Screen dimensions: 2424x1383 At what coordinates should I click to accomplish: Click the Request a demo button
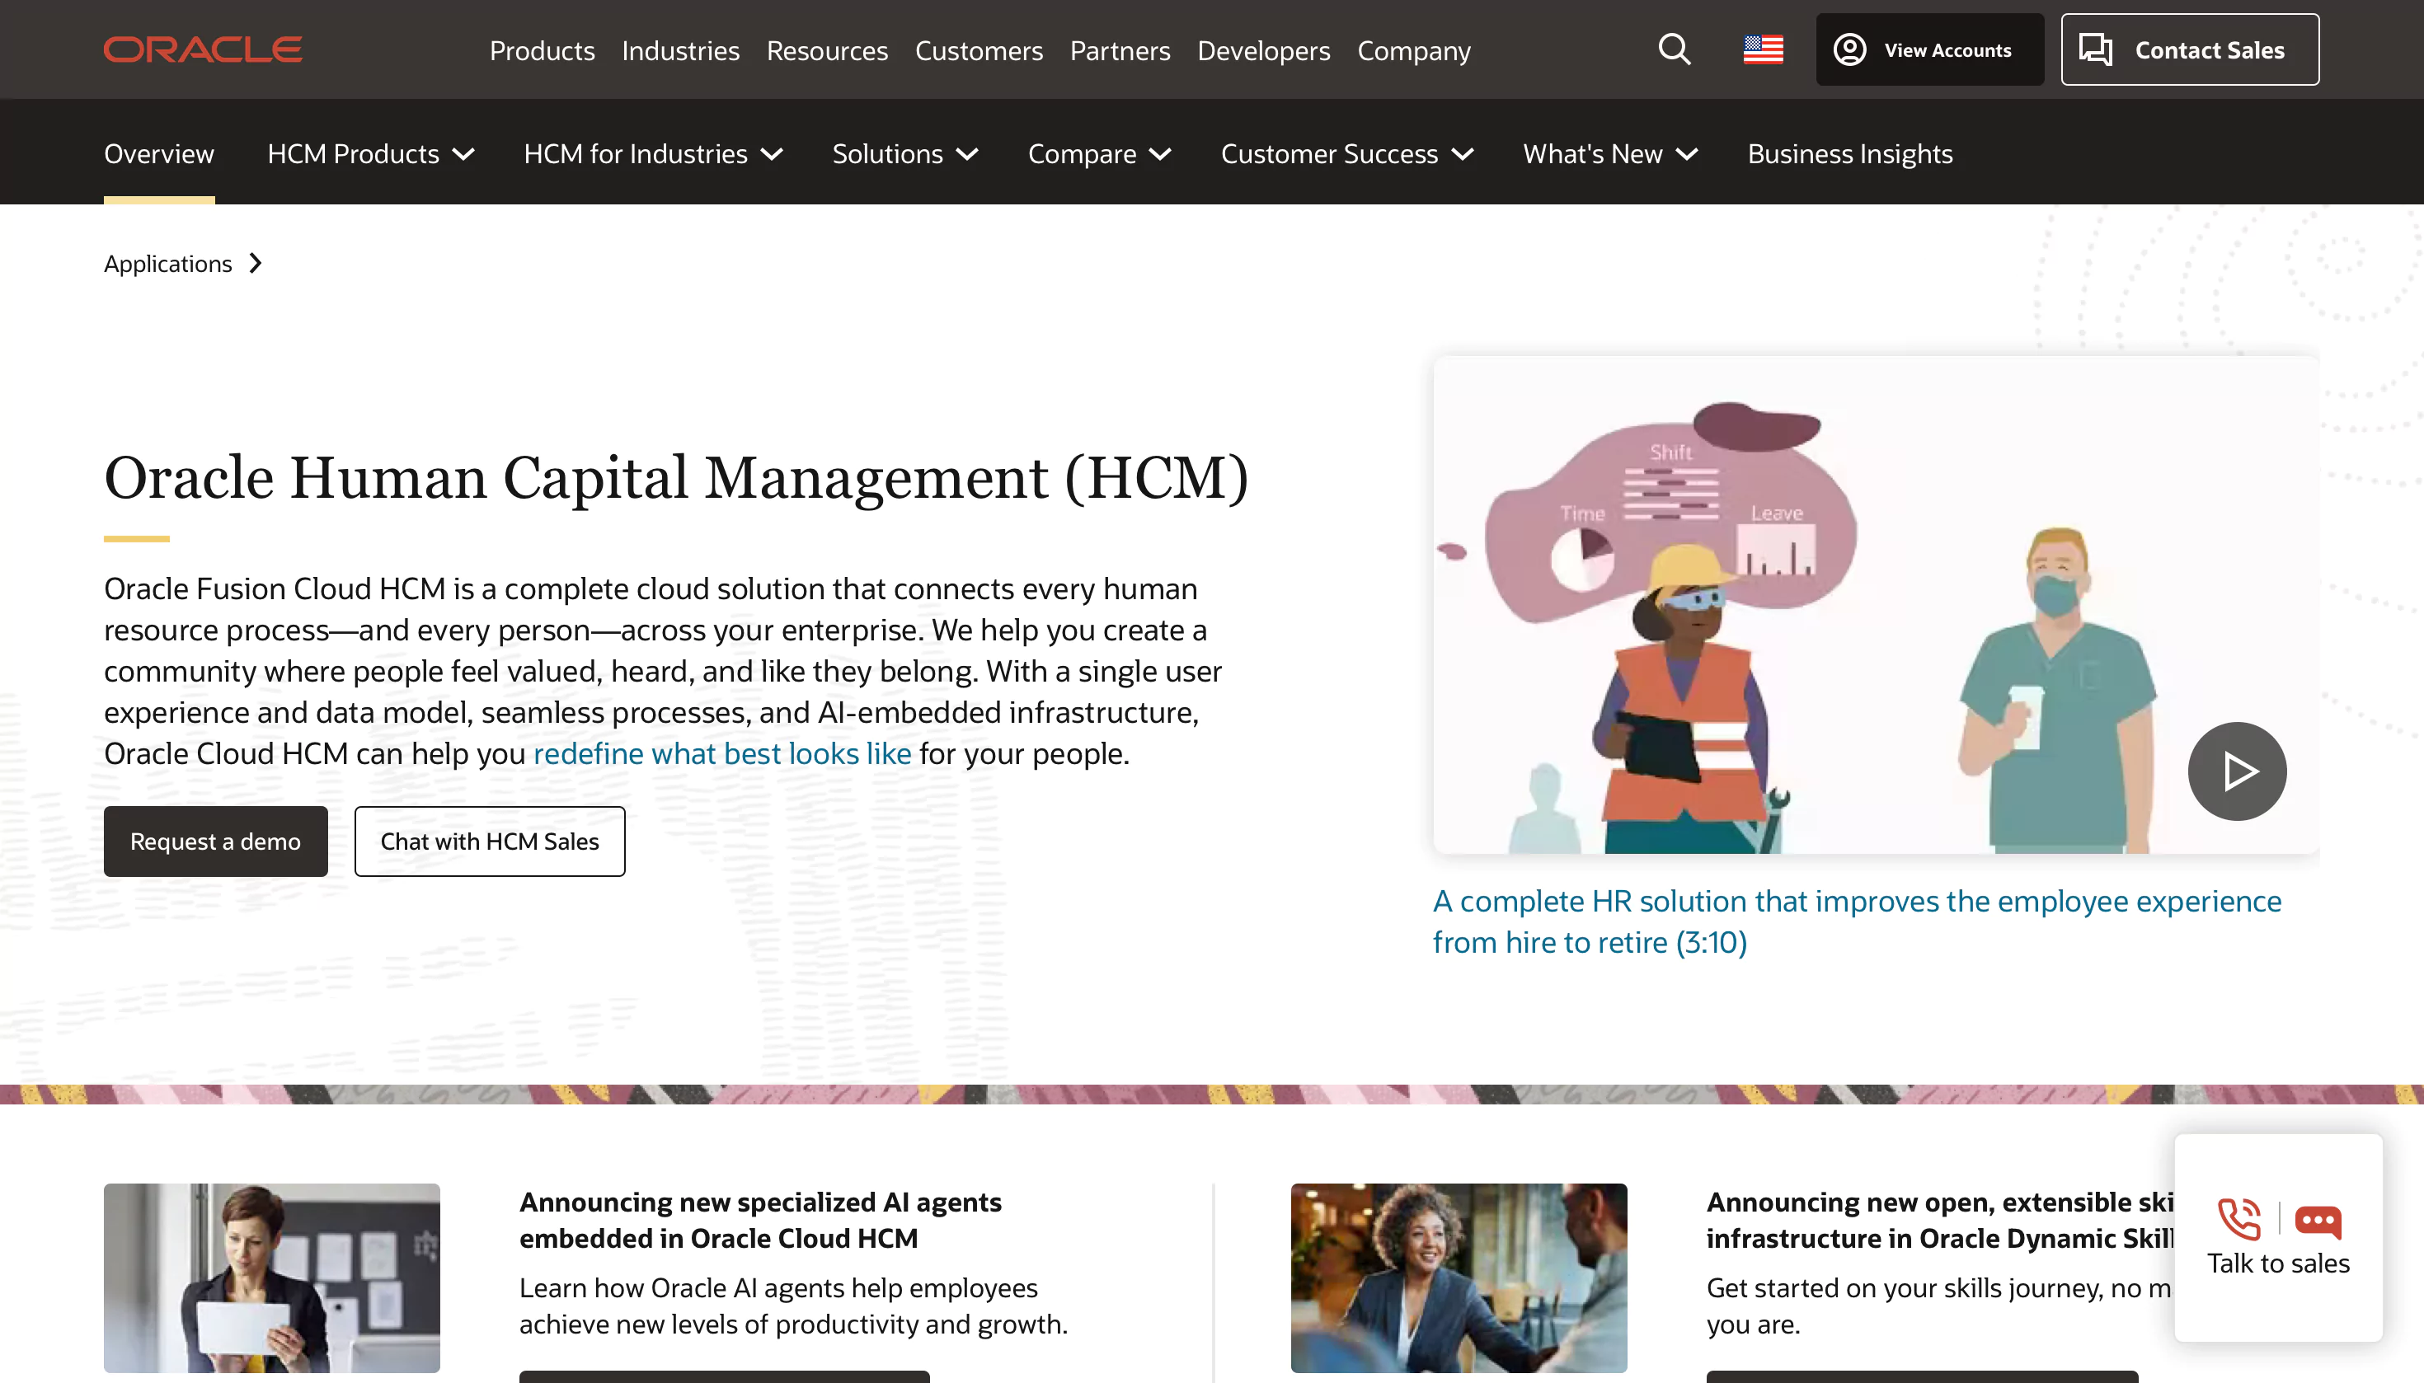click(x=214, y=841)
